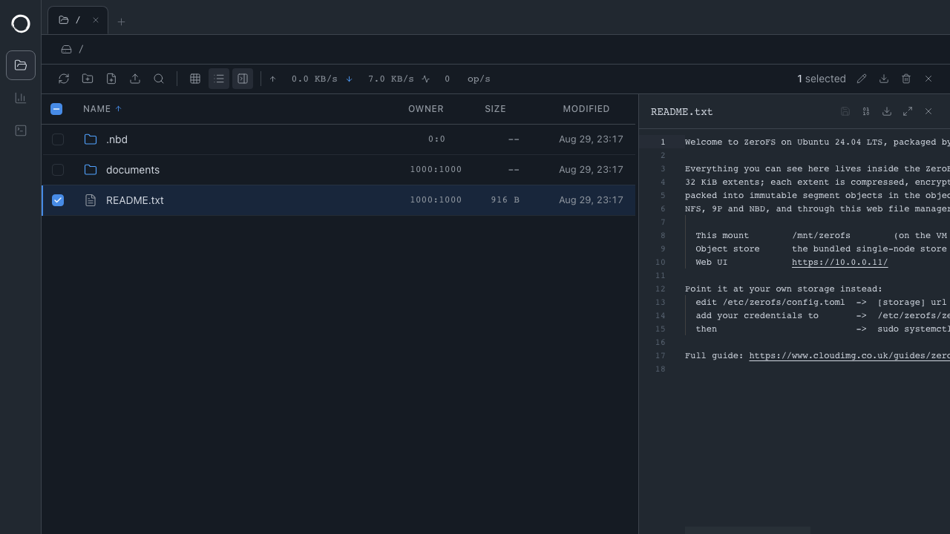Switch to list view
Screen dimensions: 950x534
[219, 79]
